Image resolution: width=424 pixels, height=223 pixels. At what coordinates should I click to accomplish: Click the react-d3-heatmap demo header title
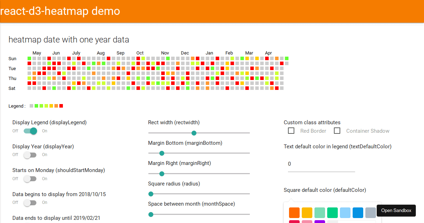click(60, 11)
